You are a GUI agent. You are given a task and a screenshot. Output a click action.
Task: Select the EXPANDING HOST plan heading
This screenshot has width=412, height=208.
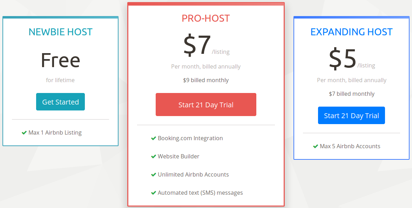(x=351, y=32)
